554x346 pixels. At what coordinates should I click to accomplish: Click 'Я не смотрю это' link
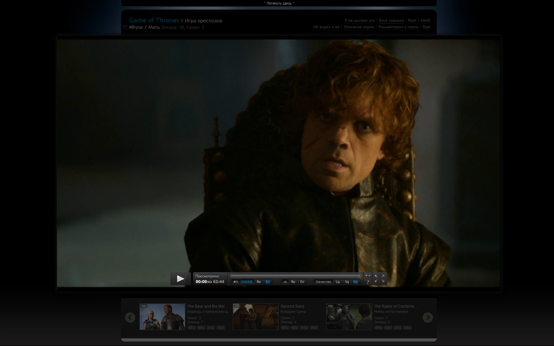tap(360, 20)
